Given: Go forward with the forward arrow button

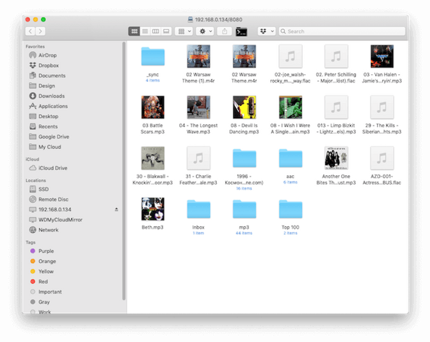Looking at the screenshot, I should (41, 31).
